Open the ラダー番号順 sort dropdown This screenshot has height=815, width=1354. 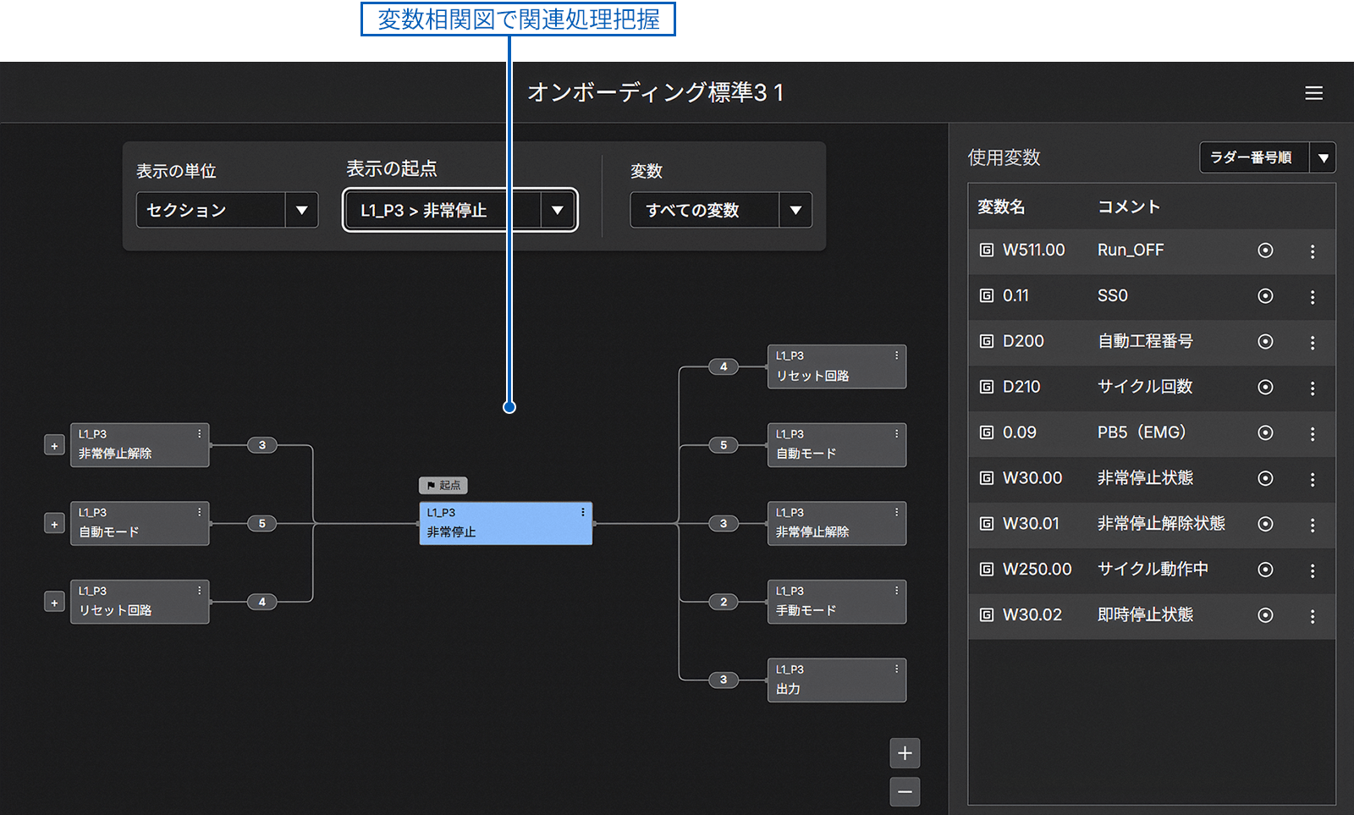coord(1268,157)
